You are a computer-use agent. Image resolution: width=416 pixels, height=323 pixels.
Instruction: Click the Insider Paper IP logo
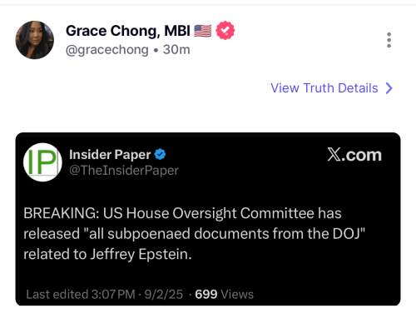coord(42,162)
